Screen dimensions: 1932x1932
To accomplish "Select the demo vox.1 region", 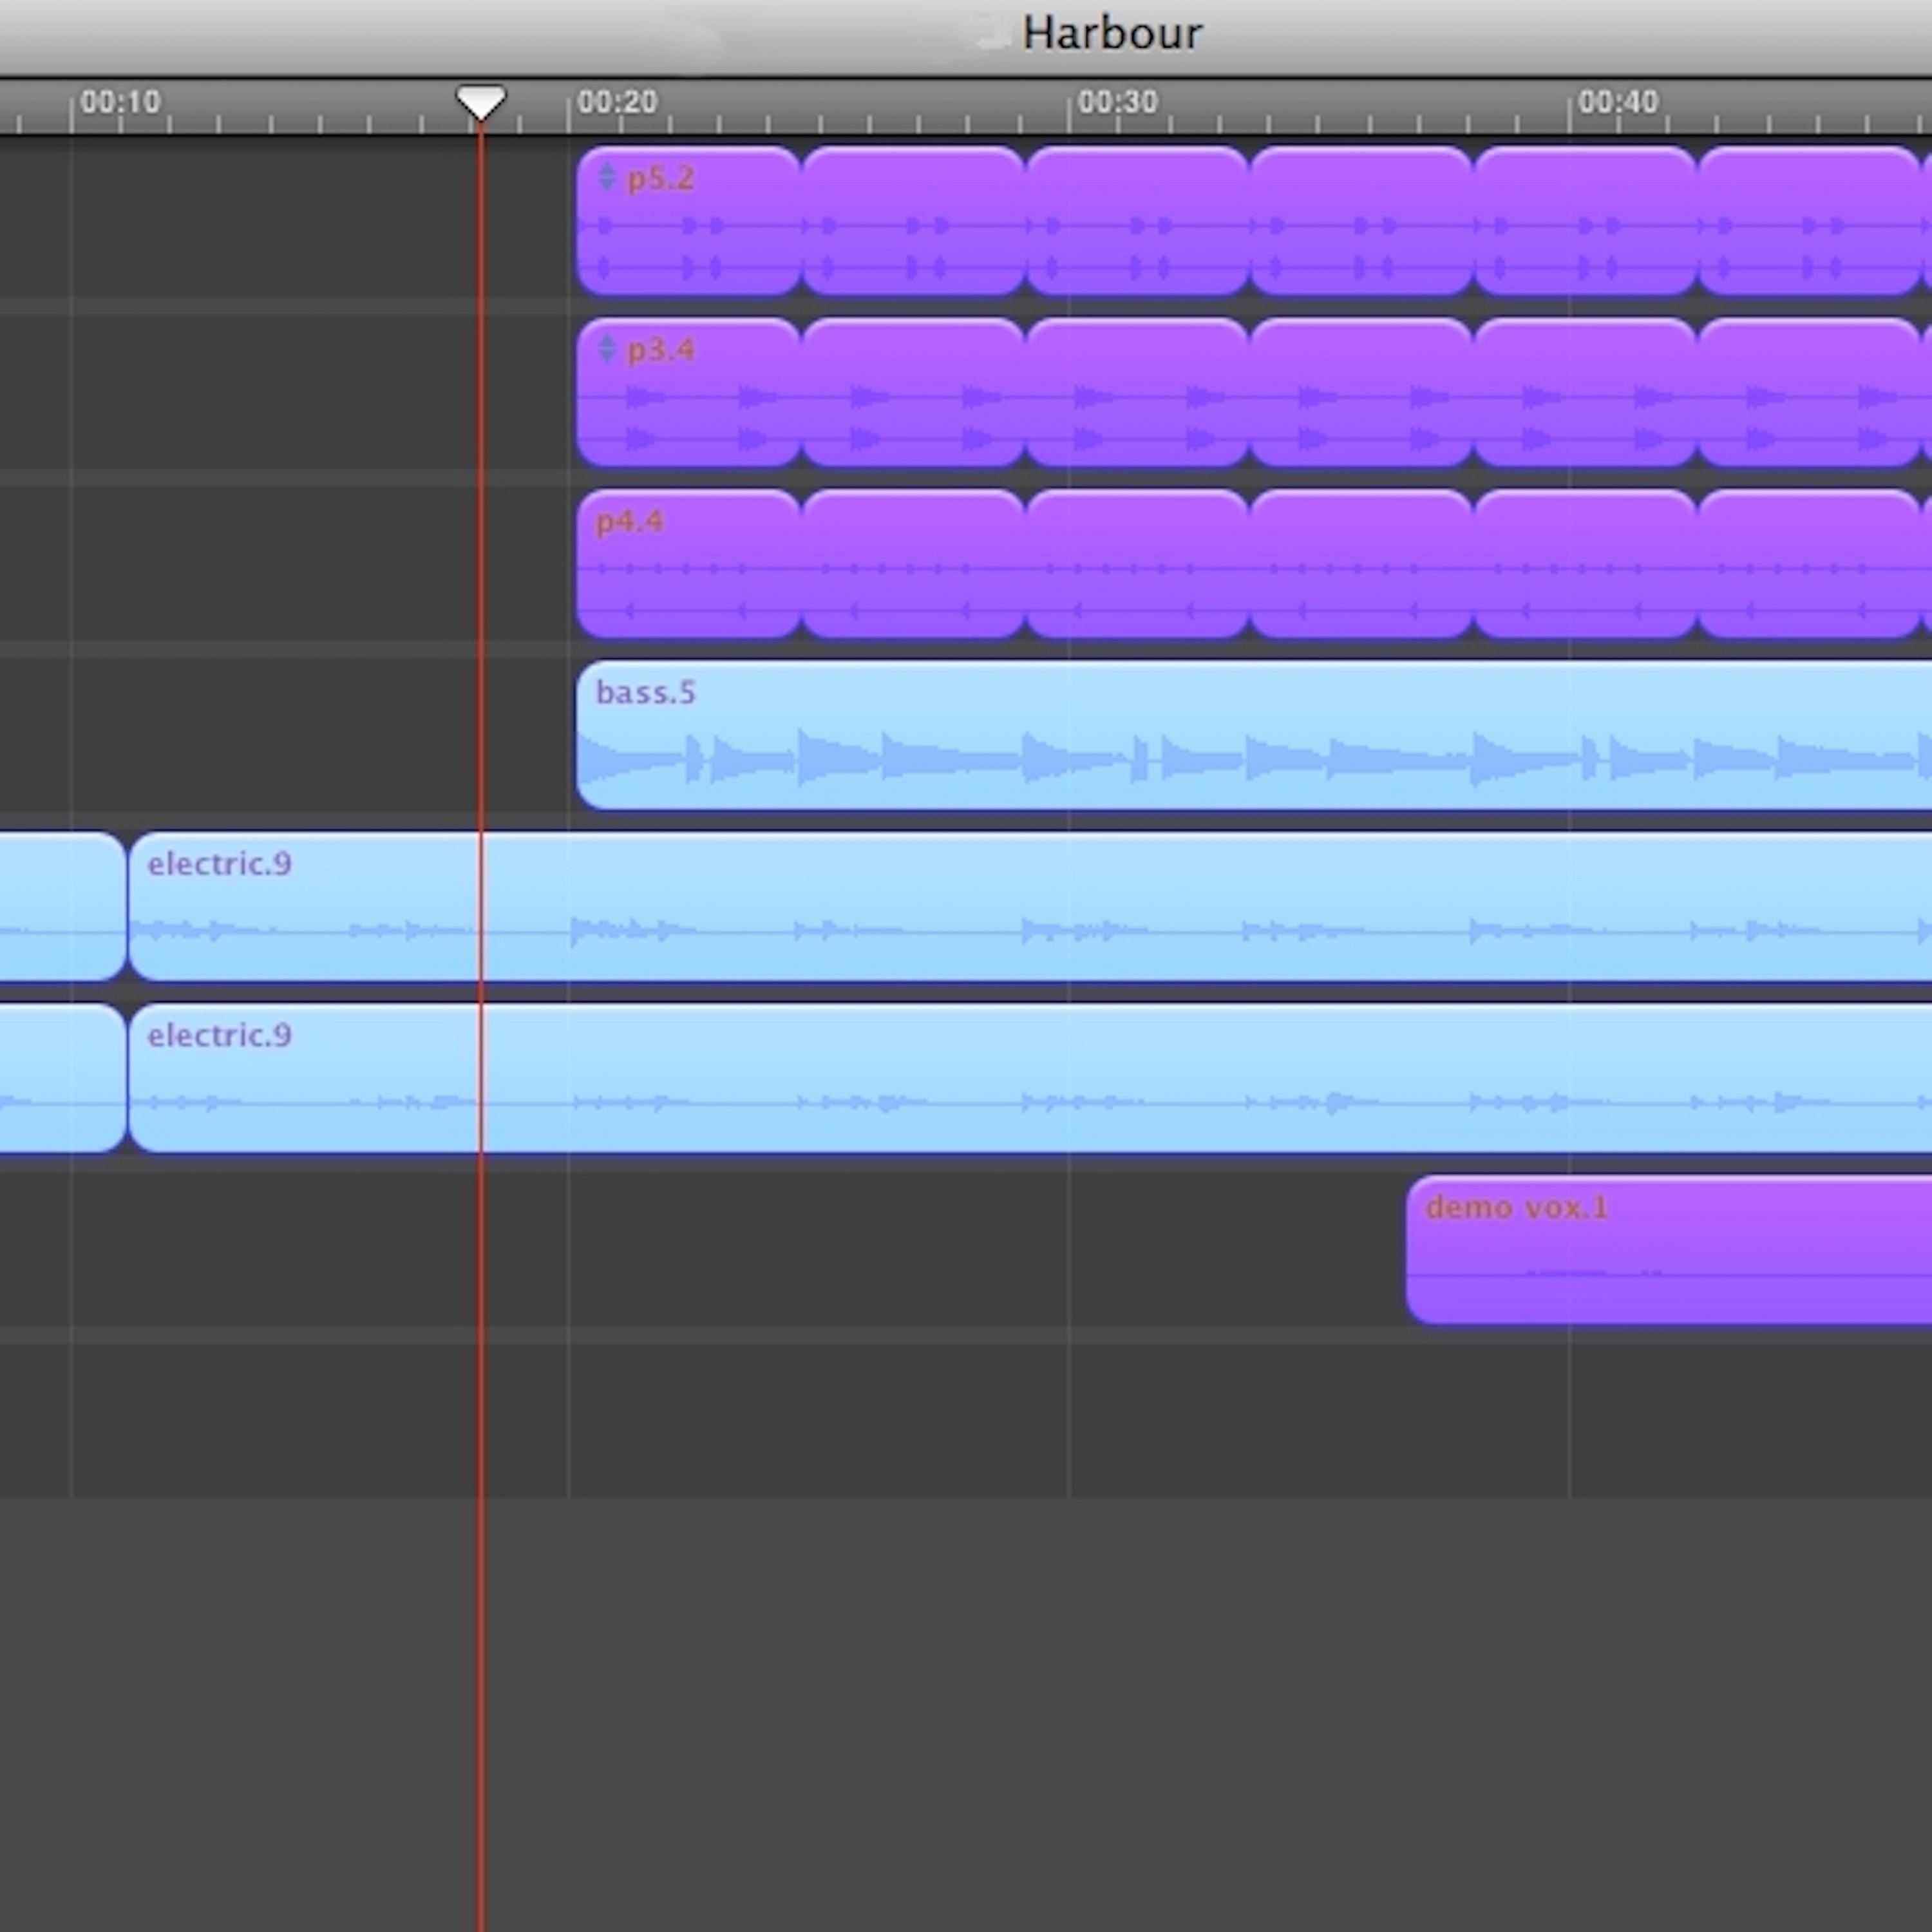I will pos(1669,1250).
